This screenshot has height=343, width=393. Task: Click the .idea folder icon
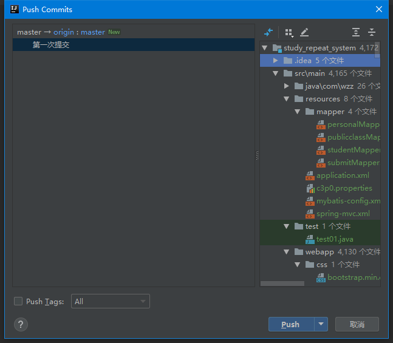[x=288, y=60]
